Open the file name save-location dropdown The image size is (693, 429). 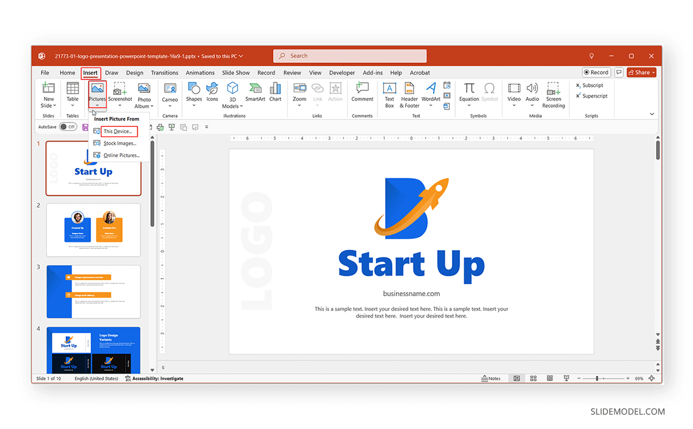(x=241, y=56)
